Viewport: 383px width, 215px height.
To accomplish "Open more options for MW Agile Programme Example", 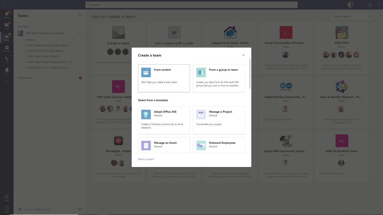I will [x=80, y=33].
